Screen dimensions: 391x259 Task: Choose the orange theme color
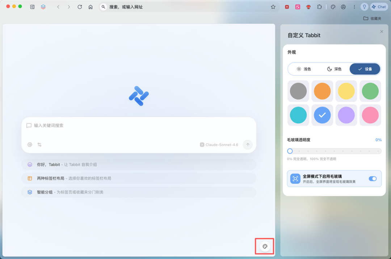[322, 91]
